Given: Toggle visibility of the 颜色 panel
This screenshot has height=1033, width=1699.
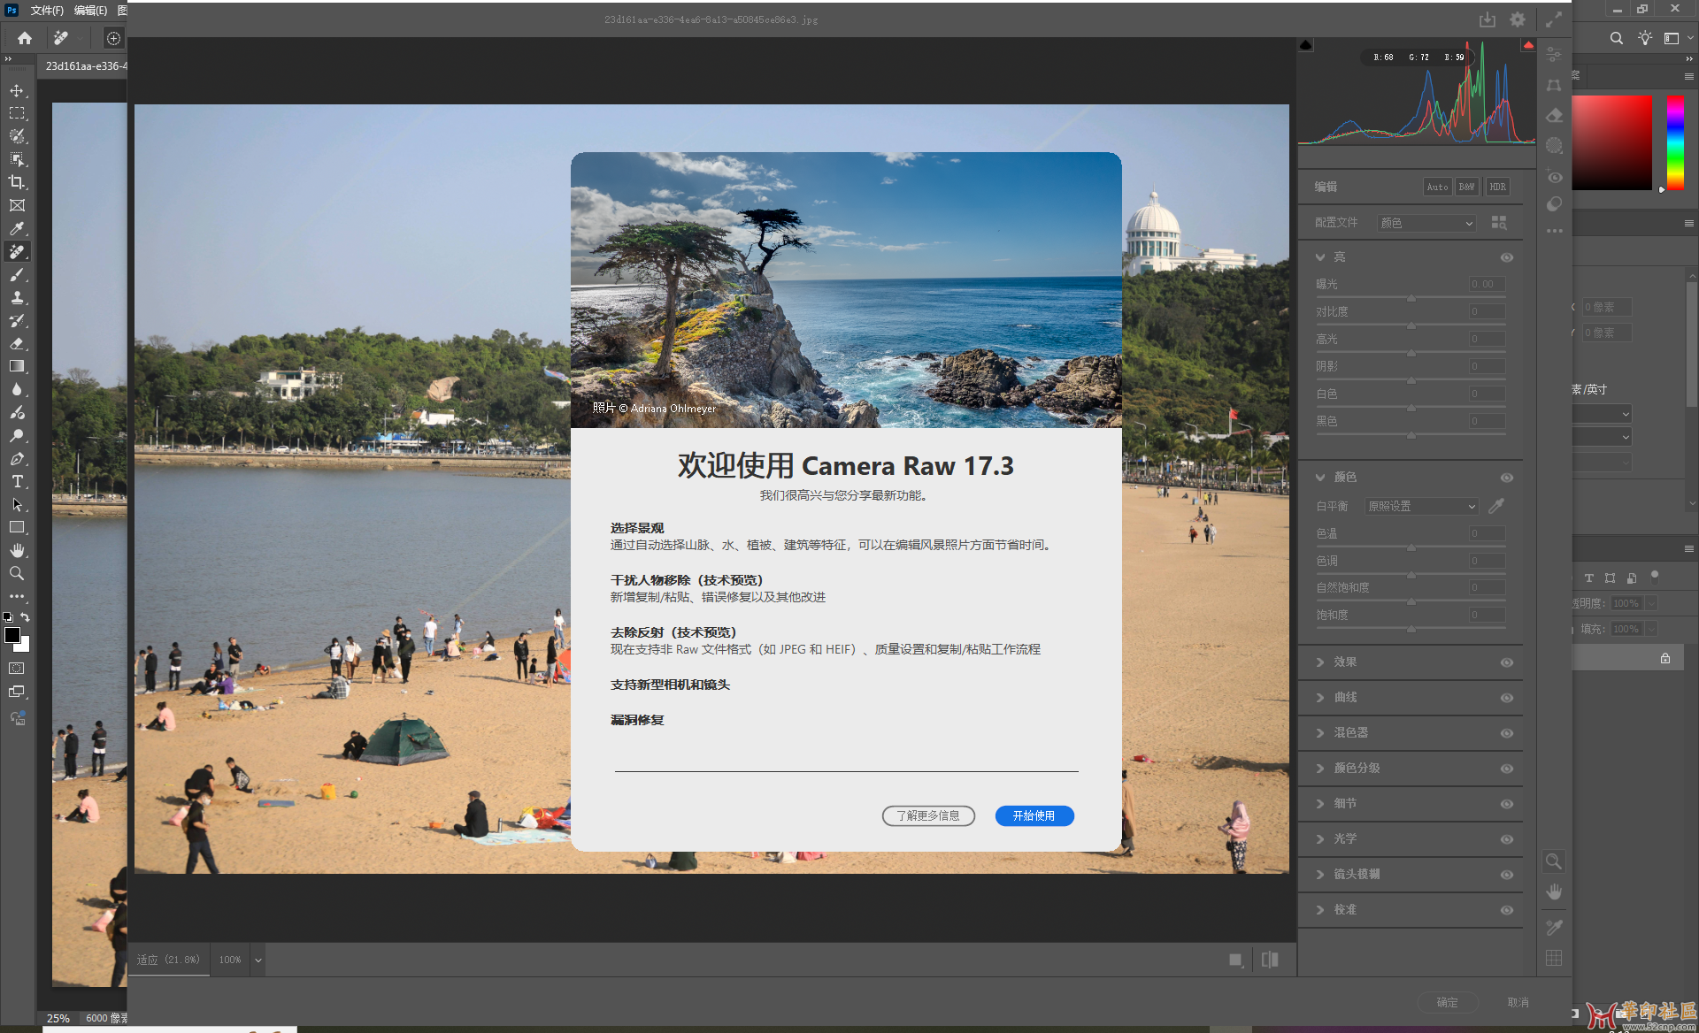Looking at the screenshot, I should click(1507, 478).
